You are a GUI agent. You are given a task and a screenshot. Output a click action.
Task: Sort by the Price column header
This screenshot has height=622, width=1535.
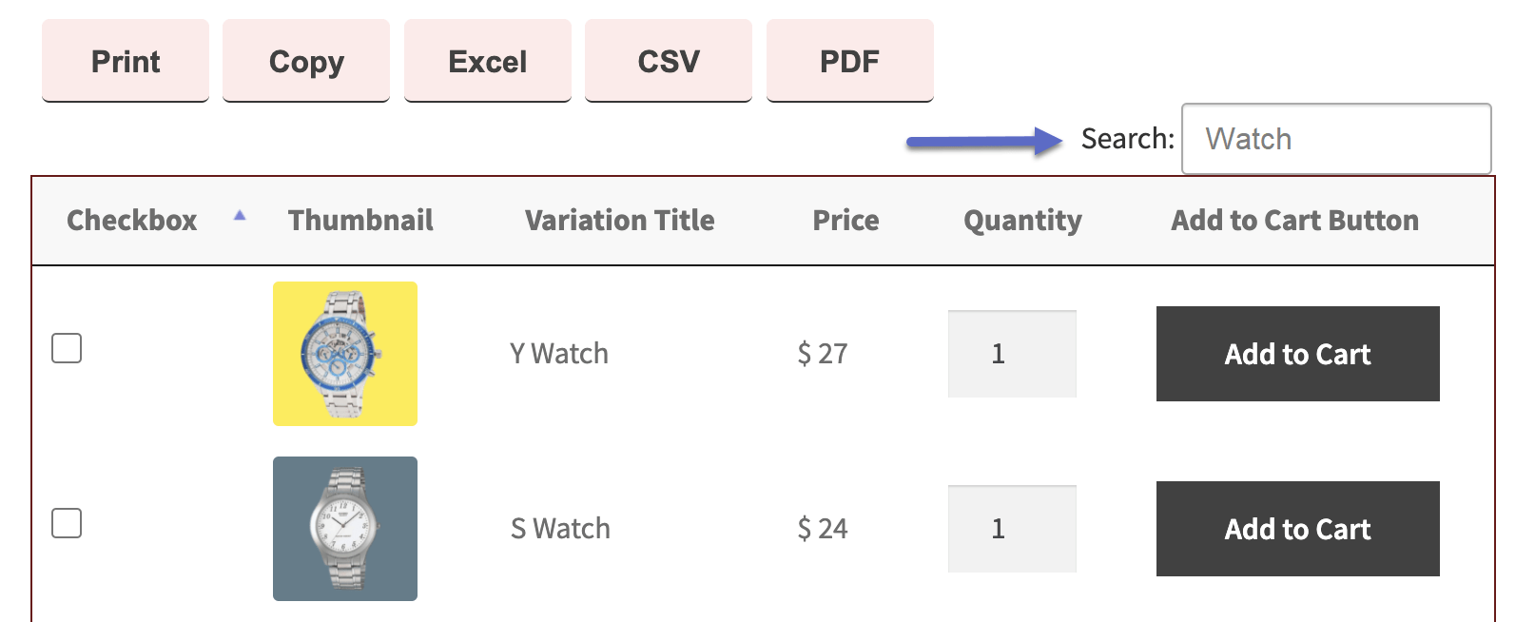(845, 220)
